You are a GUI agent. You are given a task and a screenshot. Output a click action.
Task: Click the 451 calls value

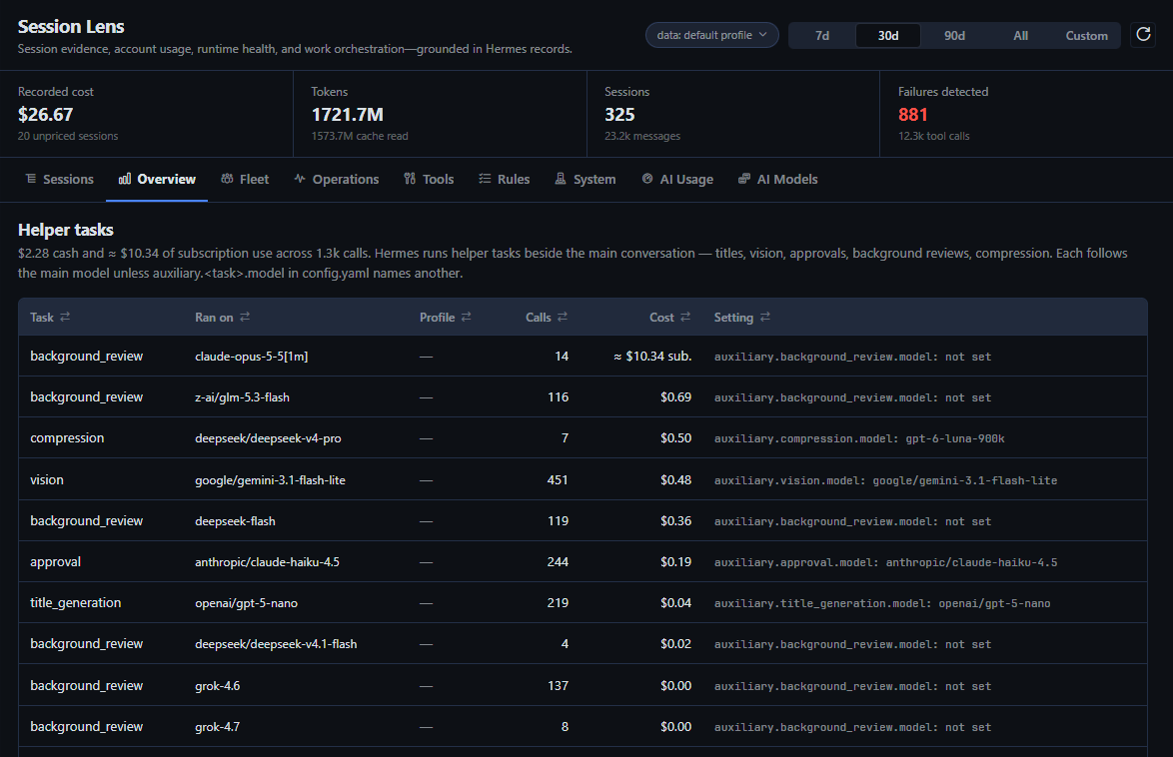click(x=558, y=479)
